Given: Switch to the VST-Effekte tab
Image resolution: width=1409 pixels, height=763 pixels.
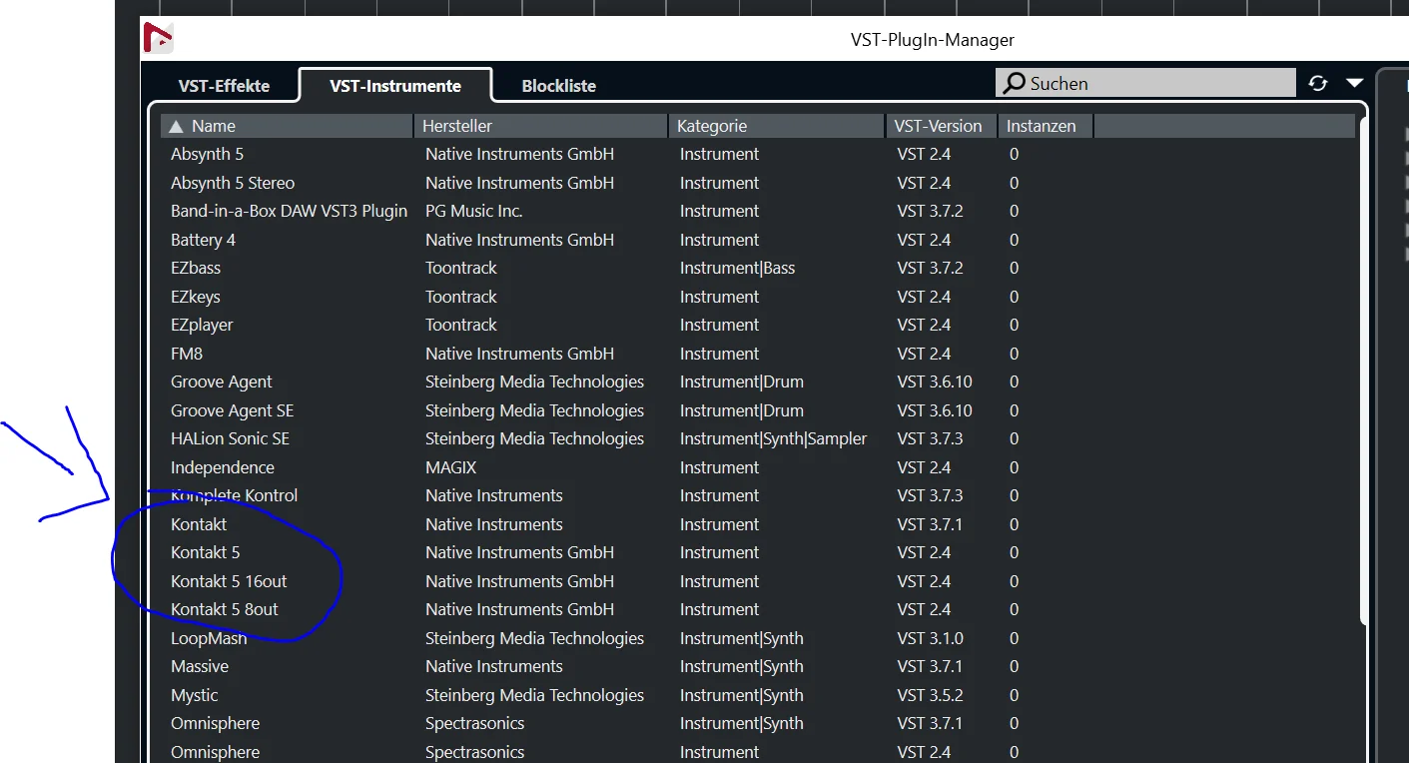Looking at the screenshot, I should point(224,86).
